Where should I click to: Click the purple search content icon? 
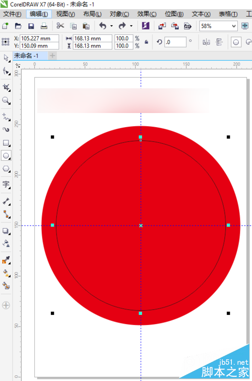146,26
